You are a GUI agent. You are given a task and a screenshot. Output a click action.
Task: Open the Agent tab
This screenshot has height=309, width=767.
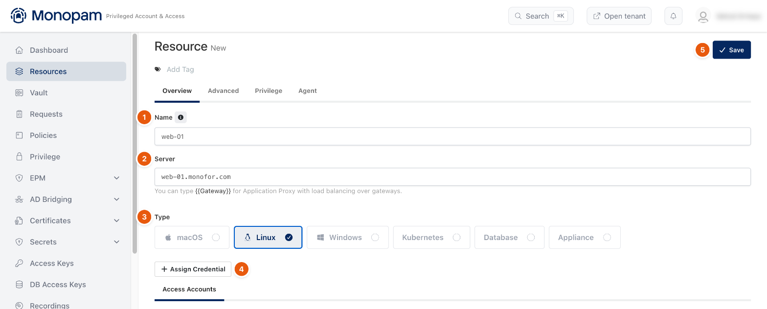308,91
